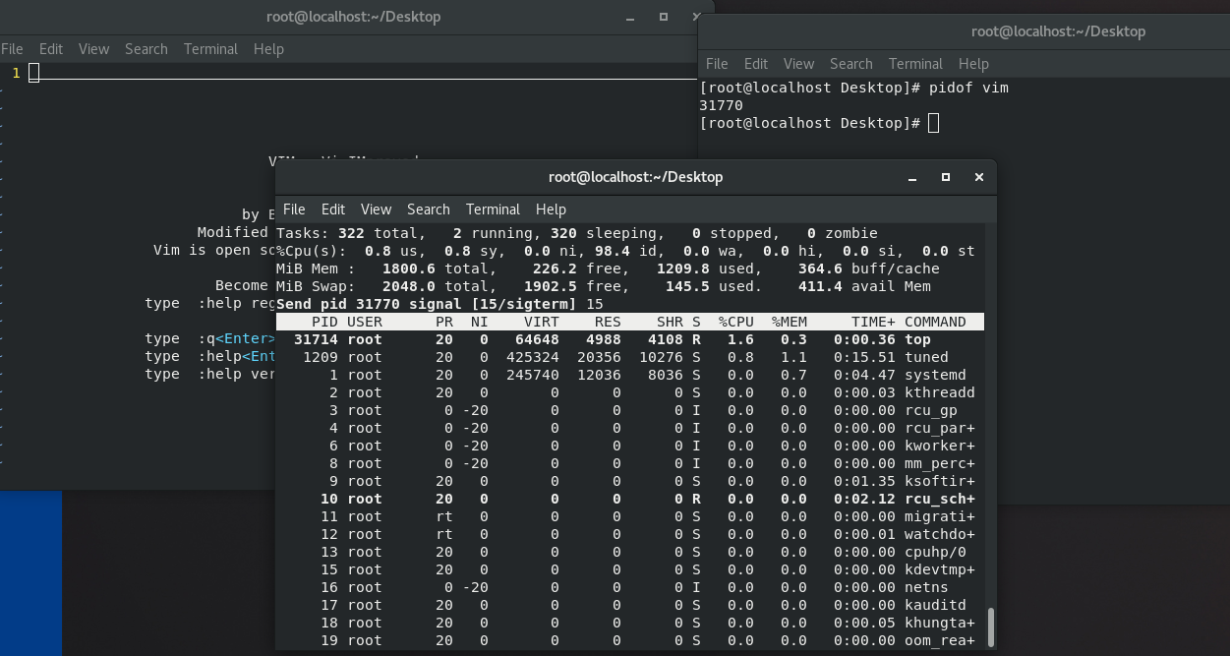Select the kworker+ process row
The image size is (1230, 656).
630,446
